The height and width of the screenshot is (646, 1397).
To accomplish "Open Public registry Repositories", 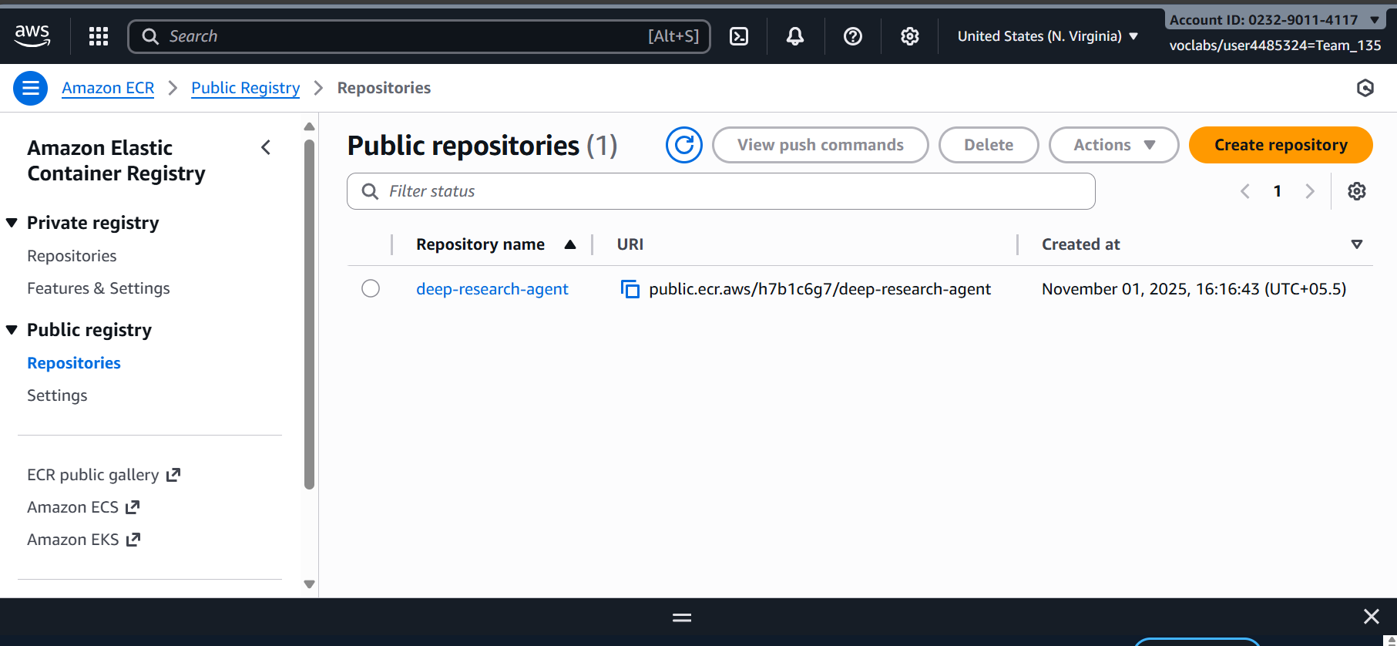I will pyautogui.click(x=74, y=363).
